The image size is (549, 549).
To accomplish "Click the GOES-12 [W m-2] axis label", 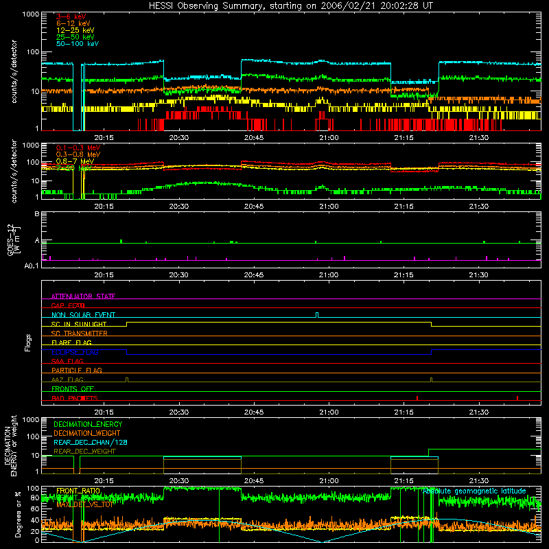I will pyautogui.click(x=14, y=240).
